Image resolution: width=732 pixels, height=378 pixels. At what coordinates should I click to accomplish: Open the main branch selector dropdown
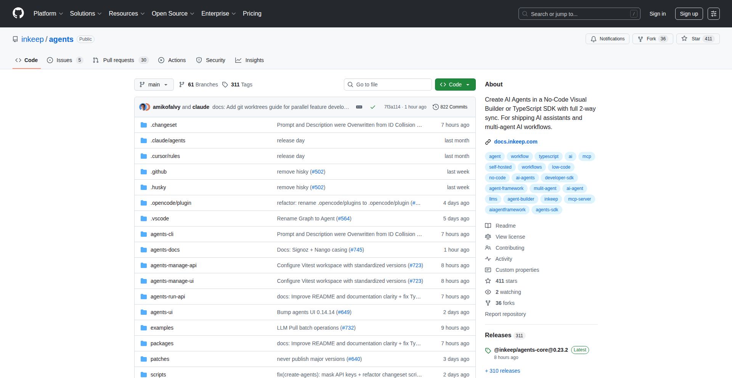tap(154, 85)
